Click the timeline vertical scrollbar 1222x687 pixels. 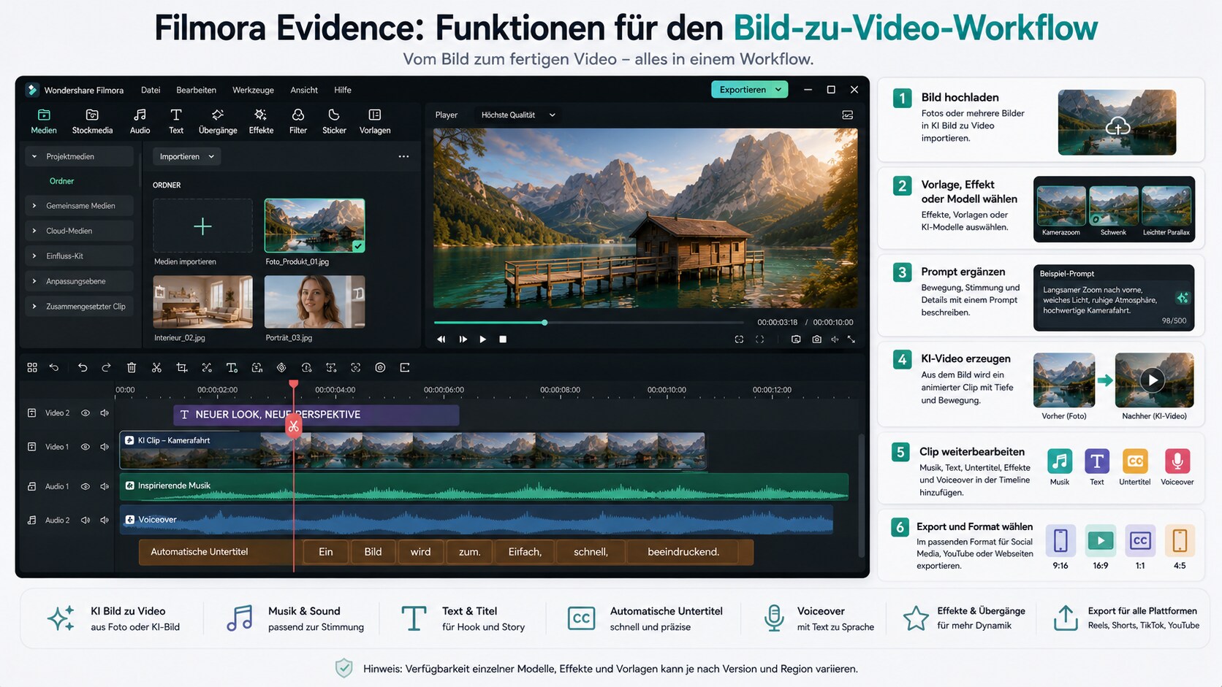pos(861,496)
